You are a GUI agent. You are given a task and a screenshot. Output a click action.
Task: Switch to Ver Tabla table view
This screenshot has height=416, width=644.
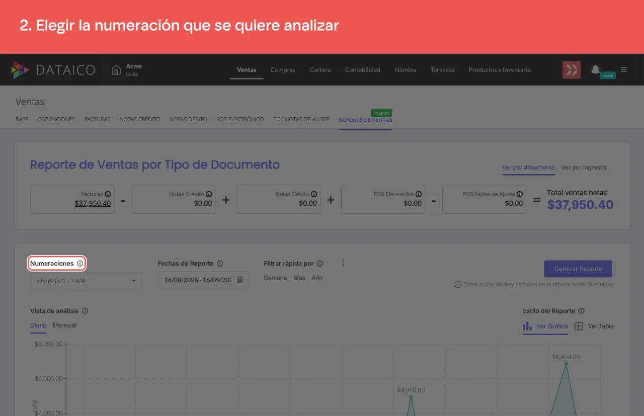[x=594, y=326]
